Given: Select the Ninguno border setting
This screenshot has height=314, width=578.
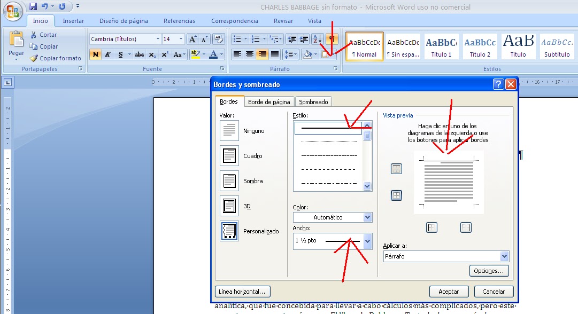Looking at the screenshot, I should [x=229, y=131].
